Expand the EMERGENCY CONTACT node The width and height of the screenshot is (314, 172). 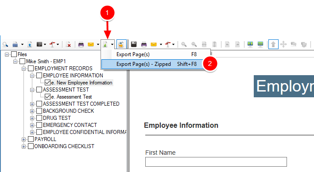[32, 126]
